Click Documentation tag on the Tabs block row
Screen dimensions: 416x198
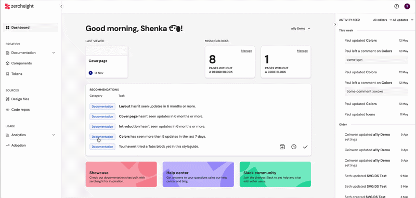click(102, 147)
